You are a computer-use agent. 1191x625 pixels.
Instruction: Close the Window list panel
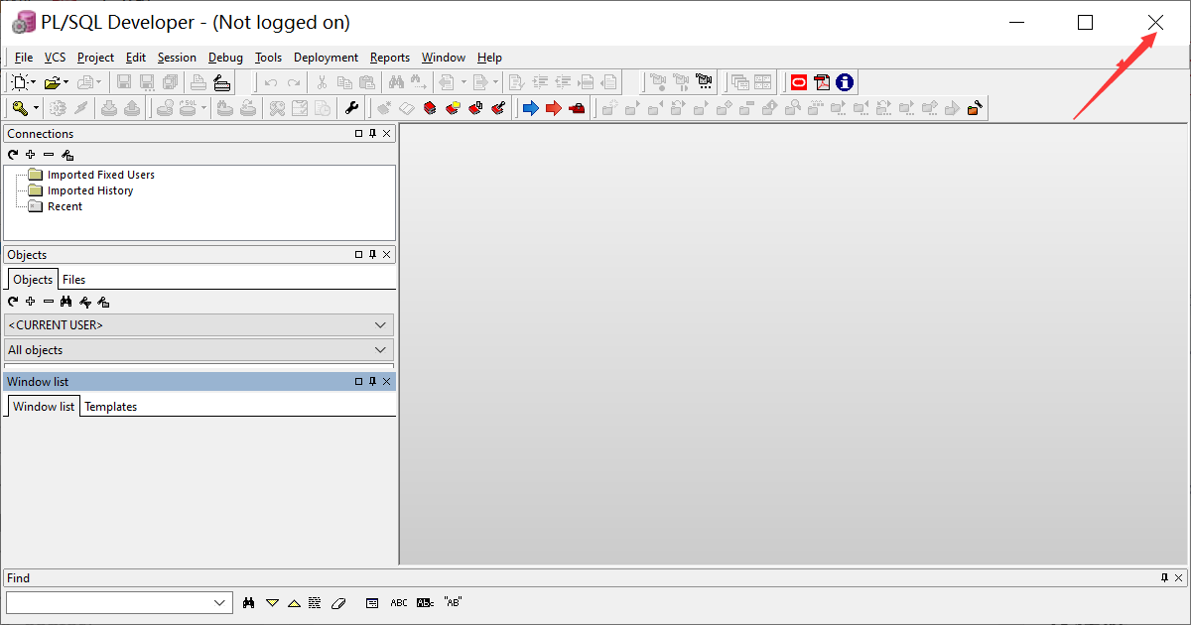pos(387,381)
